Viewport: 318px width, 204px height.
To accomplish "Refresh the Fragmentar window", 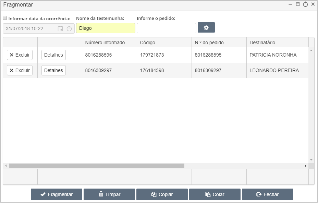I will coord(305,4).
